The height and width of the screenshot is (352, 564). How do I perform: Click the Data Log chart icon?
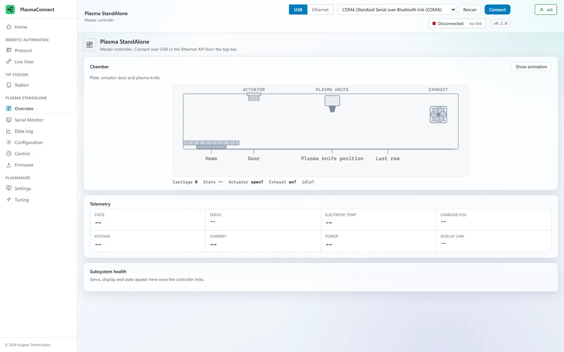point(9,131)
